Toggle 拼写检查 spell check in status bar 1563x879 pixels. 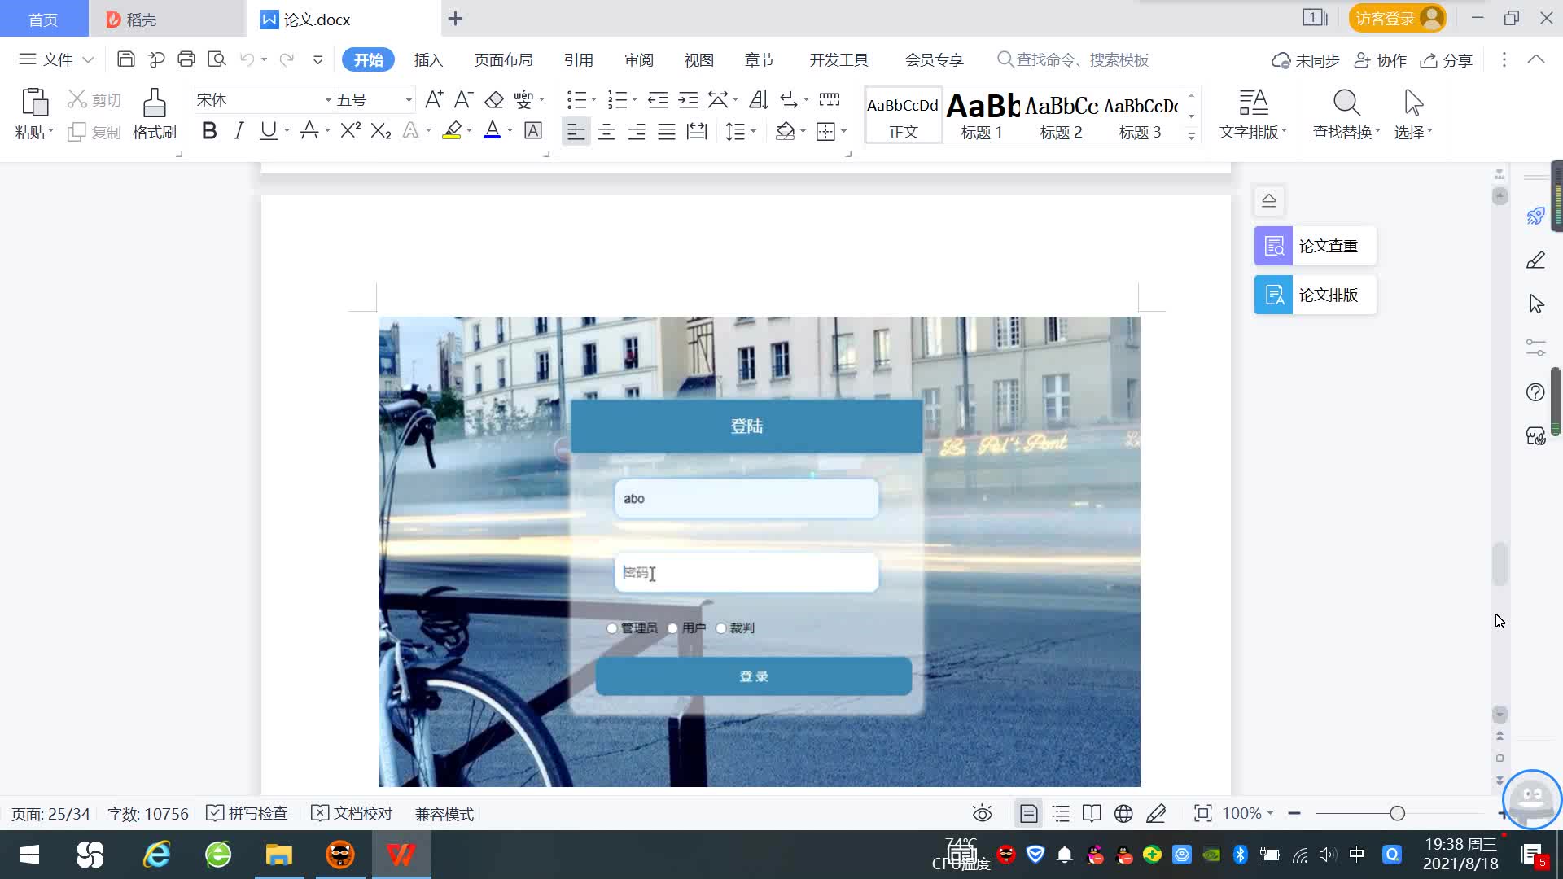[x=247, y=813]
